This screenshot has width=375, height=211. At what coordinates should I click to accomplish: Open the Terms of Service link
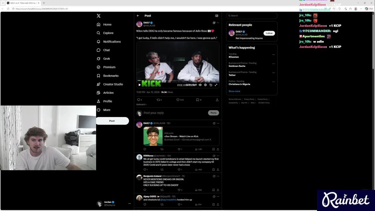[x=235, y=99]
